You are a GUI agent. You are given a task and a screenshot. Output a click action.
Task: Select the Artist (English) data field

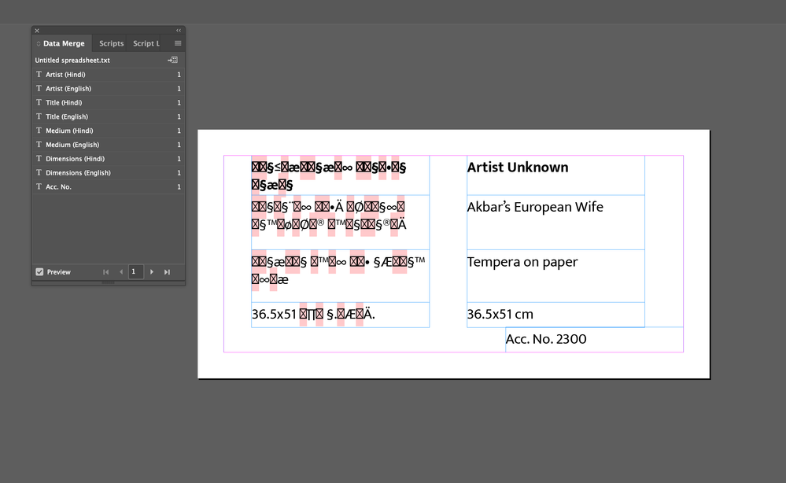pyautogui.click(x=109, y=88)
